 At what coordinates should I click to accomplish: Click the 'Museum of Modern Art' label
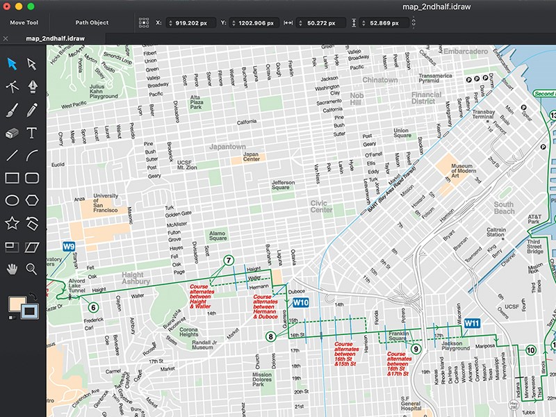(464, 170)
